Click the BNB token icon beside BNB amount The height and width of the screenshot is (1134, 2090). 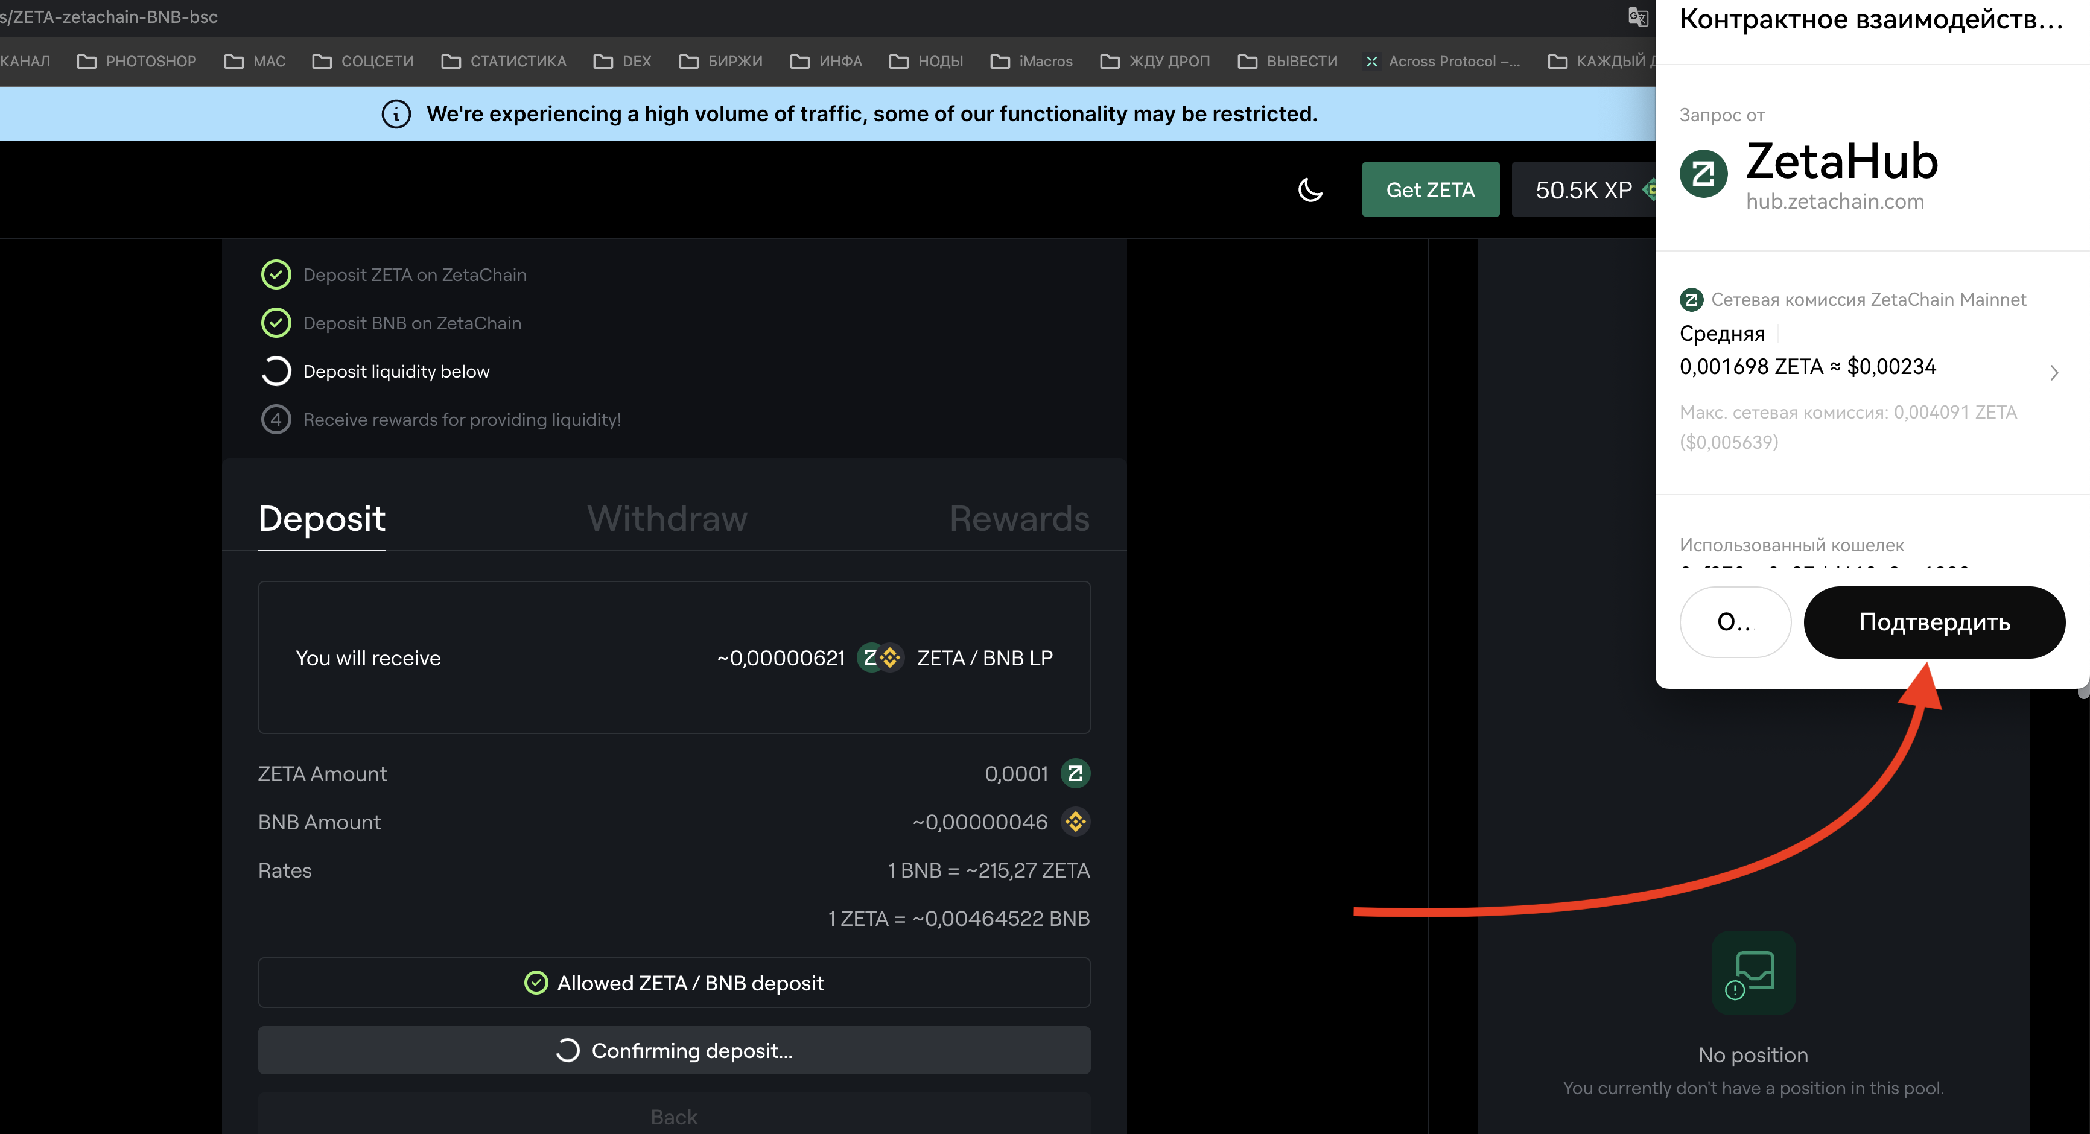(x=1075, y=822)
